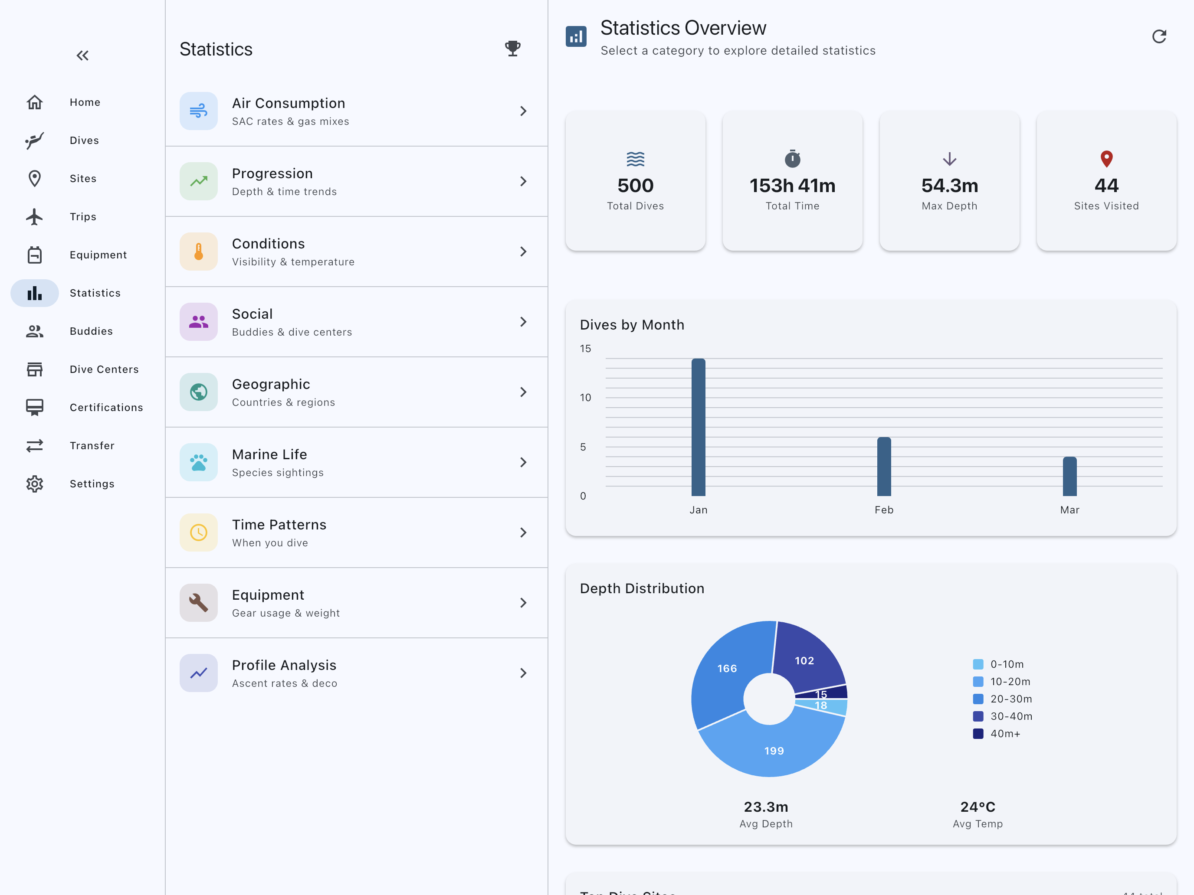Select the 102 pie chart segment
This screenshot has width=1194, height=895.
click(x=804, y=660)
